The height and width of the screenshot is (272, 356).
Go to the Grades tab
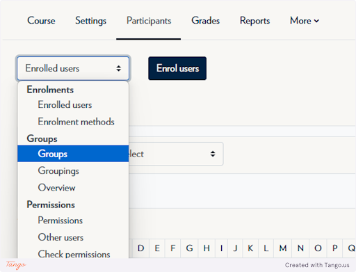coord(206,20)
